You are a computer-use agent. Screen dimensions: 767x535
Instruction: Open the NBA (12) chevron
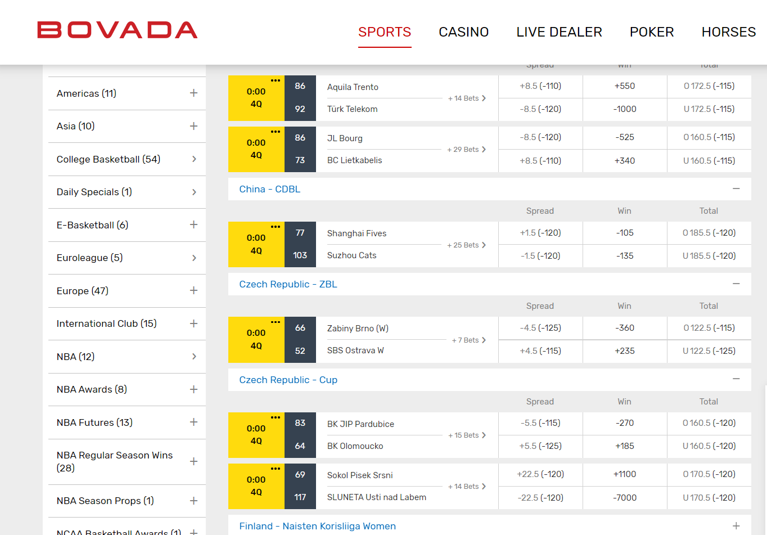pos(194,357)
